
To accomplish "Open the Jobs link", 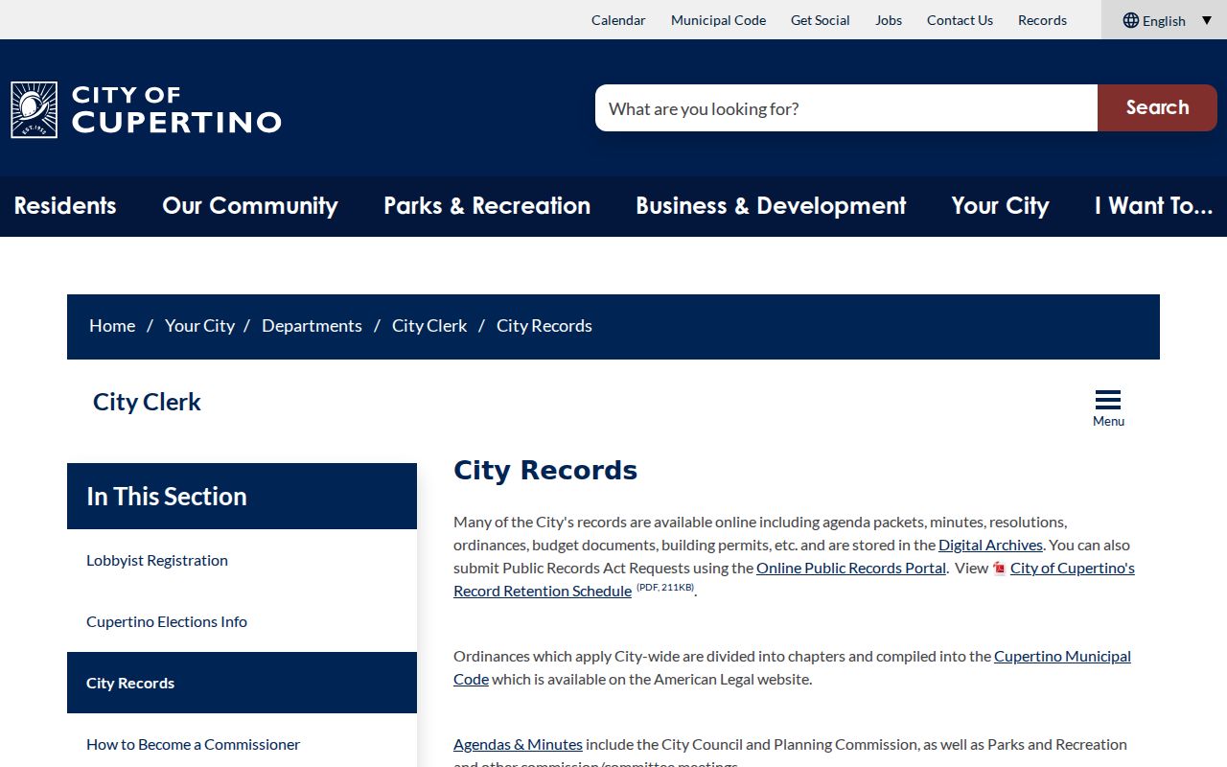I will (x=889, y=20).
